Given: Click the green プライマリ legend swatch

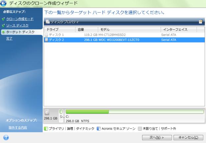Looking at the screenshot, I should point(46,128).
